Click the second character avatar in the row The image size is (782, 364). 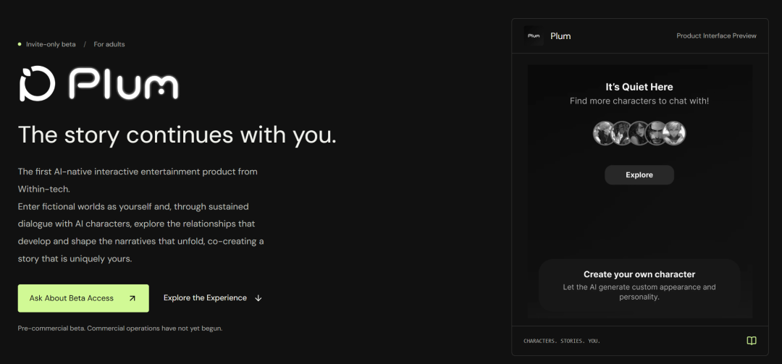point(622,133)
